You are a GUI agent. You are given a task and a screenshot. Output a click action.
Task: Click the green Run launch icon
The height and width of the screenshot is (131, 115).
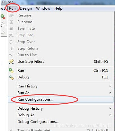point(11,71)
